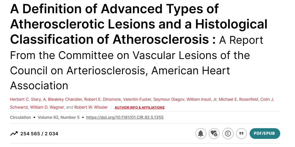Screen dimensions: 295x147
Task: Select author William Insull, Jr
Action: [201, 99]
